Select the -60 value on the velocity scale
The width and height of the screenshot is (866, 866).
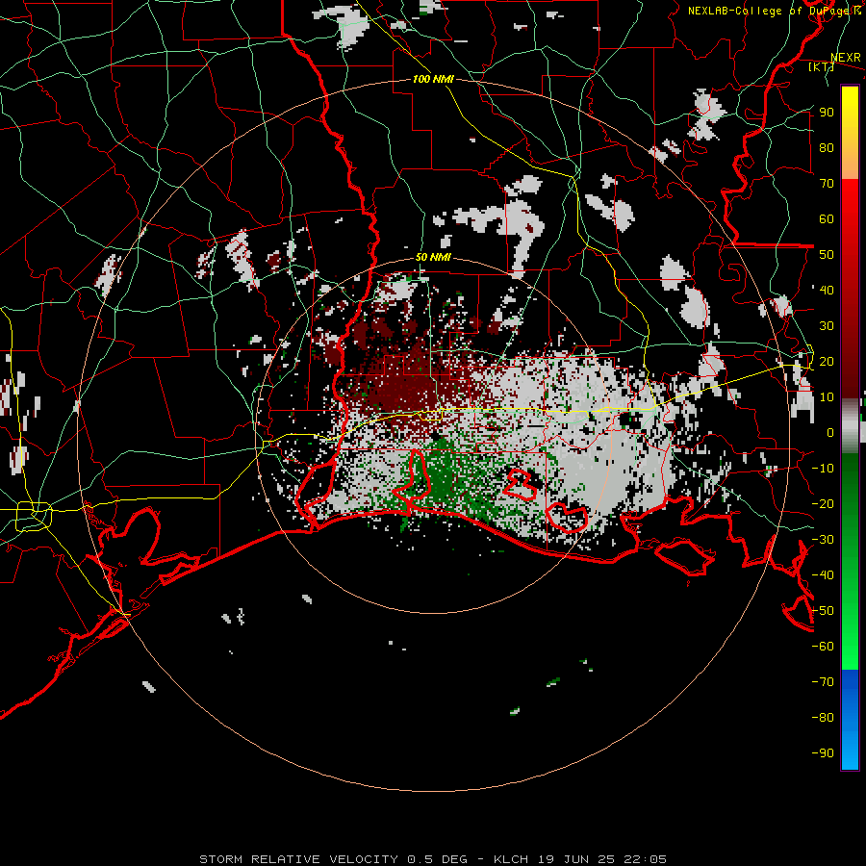click(823, 647)
